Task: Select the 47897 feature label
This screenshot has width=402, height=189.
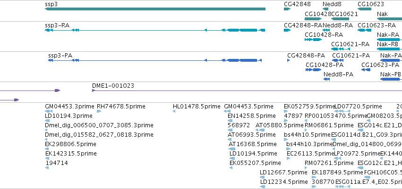Action: [x=293, y=116]
